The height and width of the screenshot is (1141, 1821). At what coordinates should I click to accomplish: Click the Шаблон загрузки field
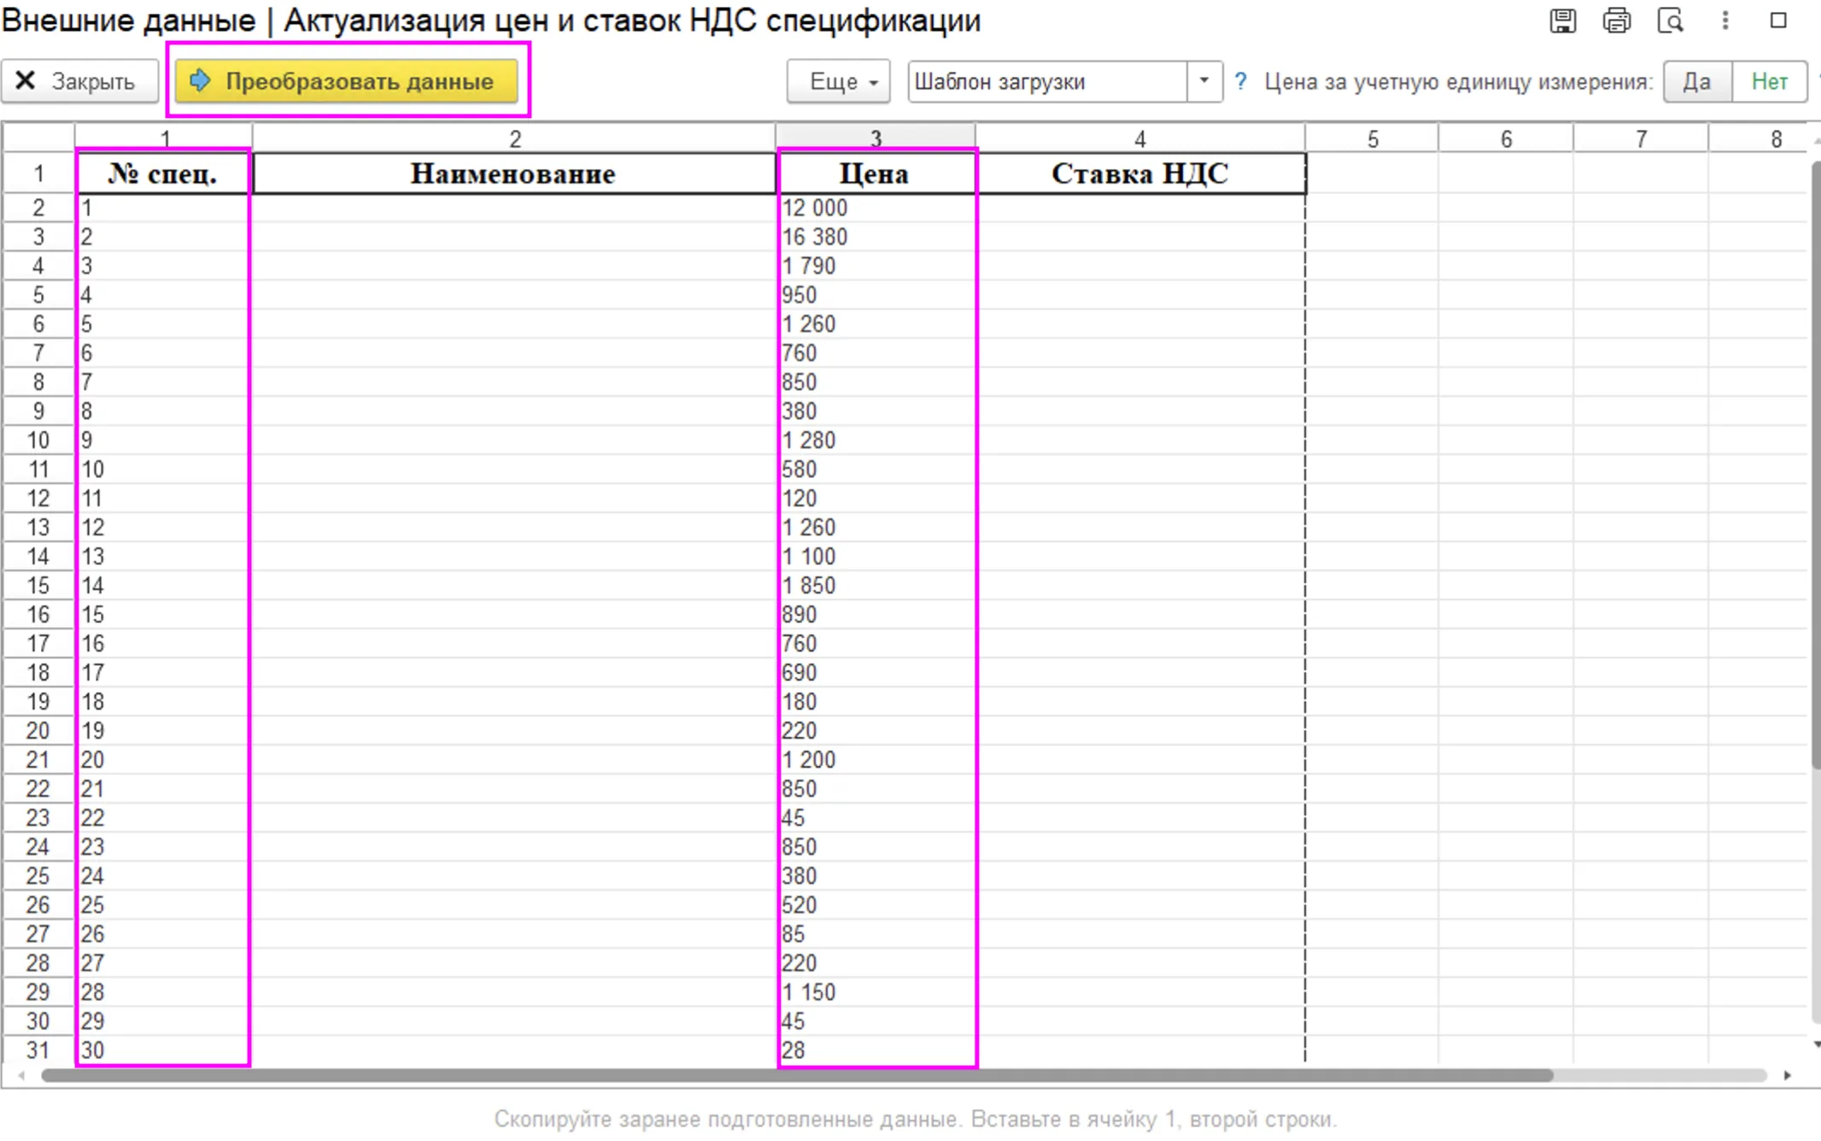pyautogui.click(x=1047, y=82)
